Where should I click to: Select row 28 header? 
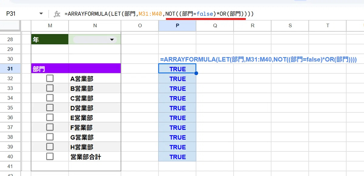tap(10, 39)
